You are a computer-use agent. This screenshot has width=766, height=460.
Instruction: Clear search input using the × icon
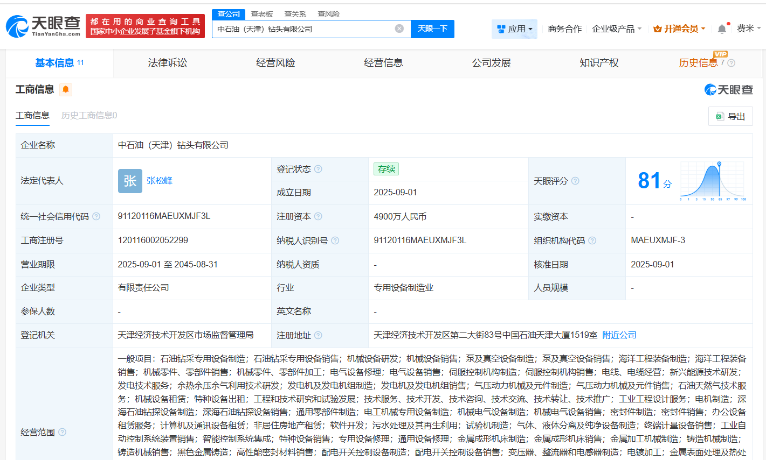[x=398, y=29]
